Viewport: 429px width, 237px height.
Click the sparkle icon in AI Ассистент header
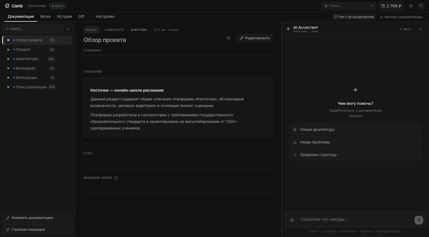click(288, 29)
